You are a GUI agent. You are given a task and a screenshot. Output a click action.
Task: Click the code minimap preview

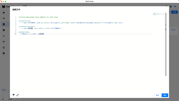coord(159,14)
